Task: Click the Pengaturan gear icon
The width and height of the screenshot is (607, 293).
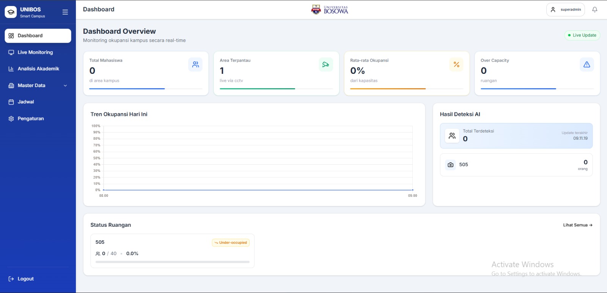Action: [11, 118]
